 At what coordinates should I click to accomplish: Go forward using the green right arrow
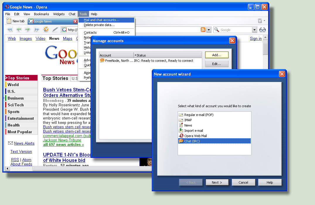28,30
